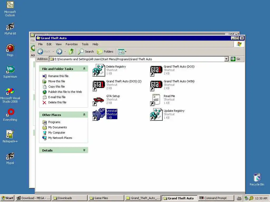This screenshot has height=202, width=270.
Task: Click the Start button
Action: [7, 198]
